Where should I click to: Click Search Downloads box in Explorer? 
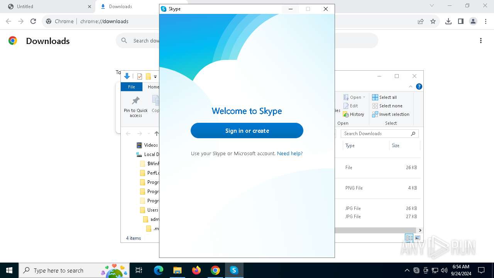[379, 134]
